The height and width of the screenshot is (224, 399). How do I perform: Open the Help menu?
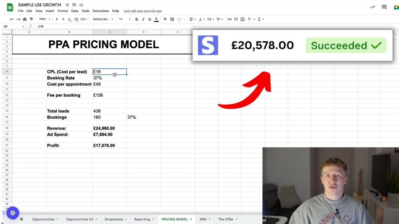tap(115, 11)
